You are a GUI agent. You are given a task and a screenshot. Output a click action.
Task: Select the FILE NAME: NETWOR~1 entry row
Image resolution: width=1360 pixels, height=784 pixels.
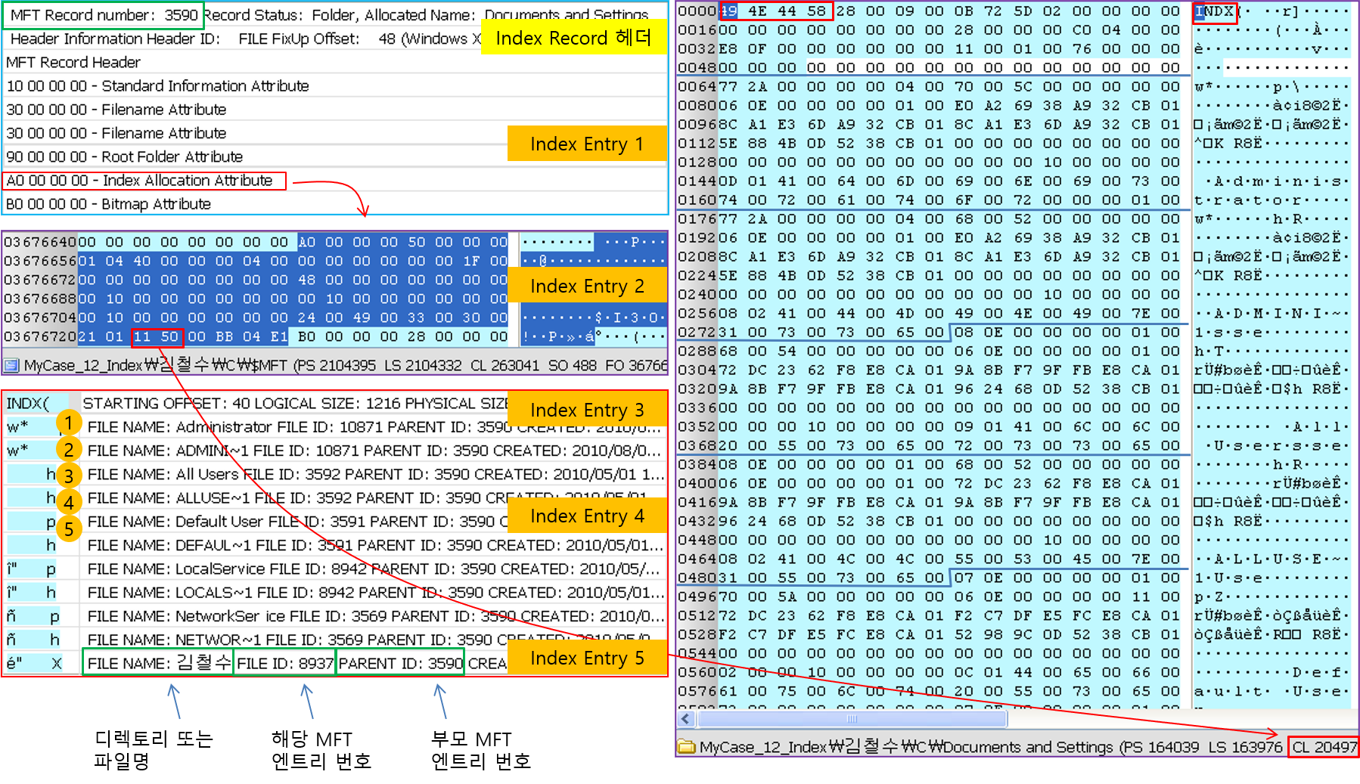(336, 640)
